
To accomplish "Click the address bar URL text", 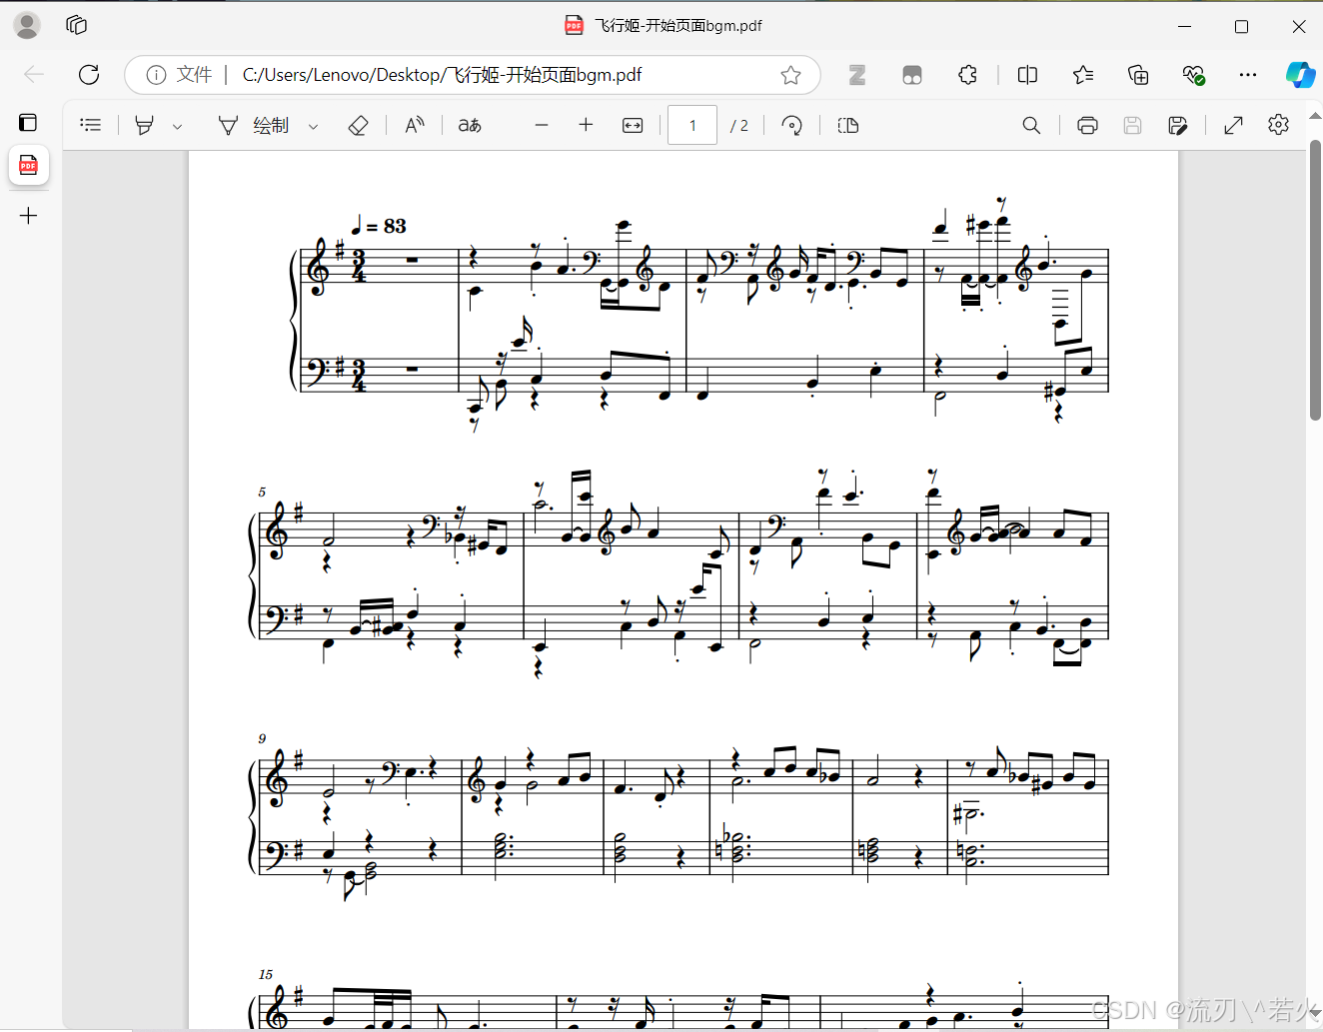I will (442, 75).
